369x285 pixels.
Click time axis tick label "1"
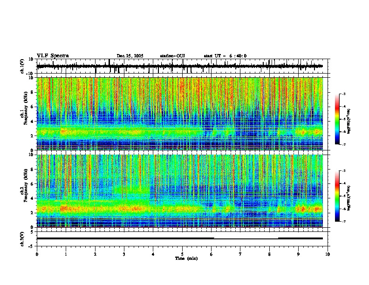click(x=66, y=254)
